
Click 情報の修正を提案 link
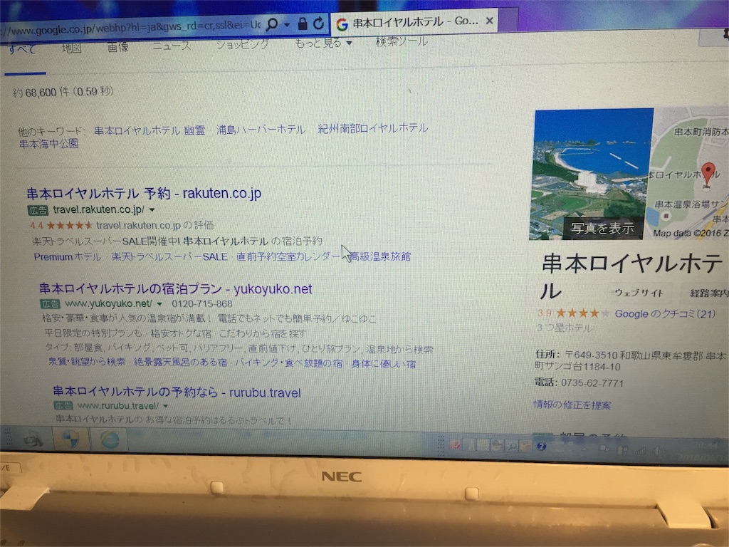pyautogui.click(x=572, y=405)
